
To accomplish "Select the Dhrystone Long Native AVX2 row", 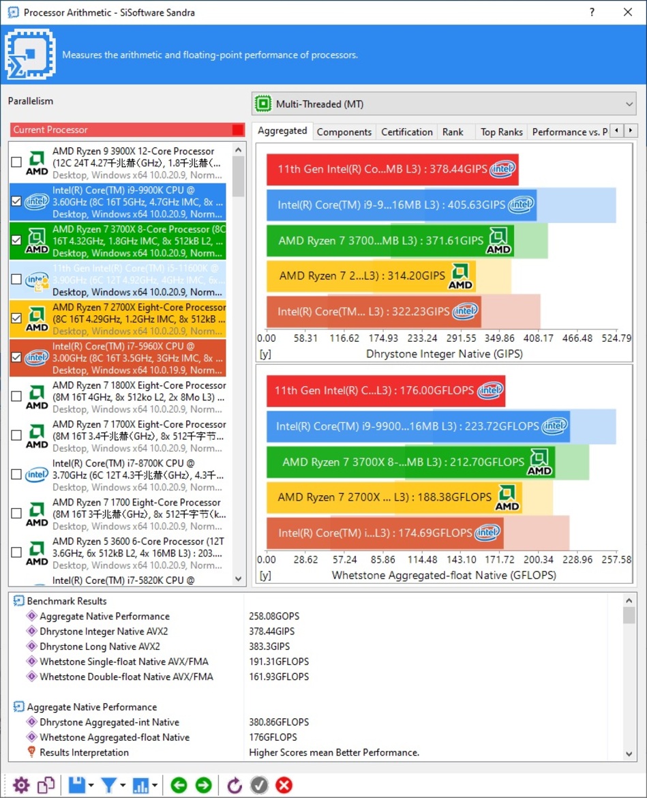I will point(316,647).
